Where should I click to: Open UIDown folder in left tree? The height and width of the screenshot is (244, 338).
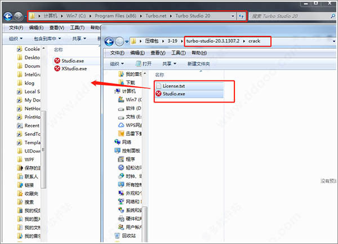pos(29,151)
